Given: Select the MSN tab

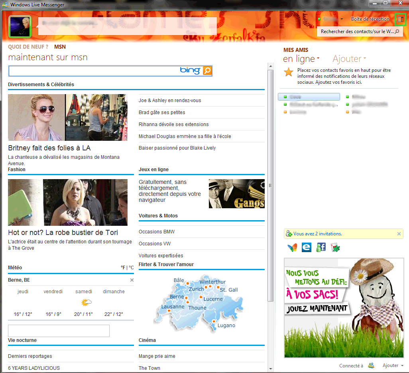Looking at the screenshot, I should click(60, 47).
